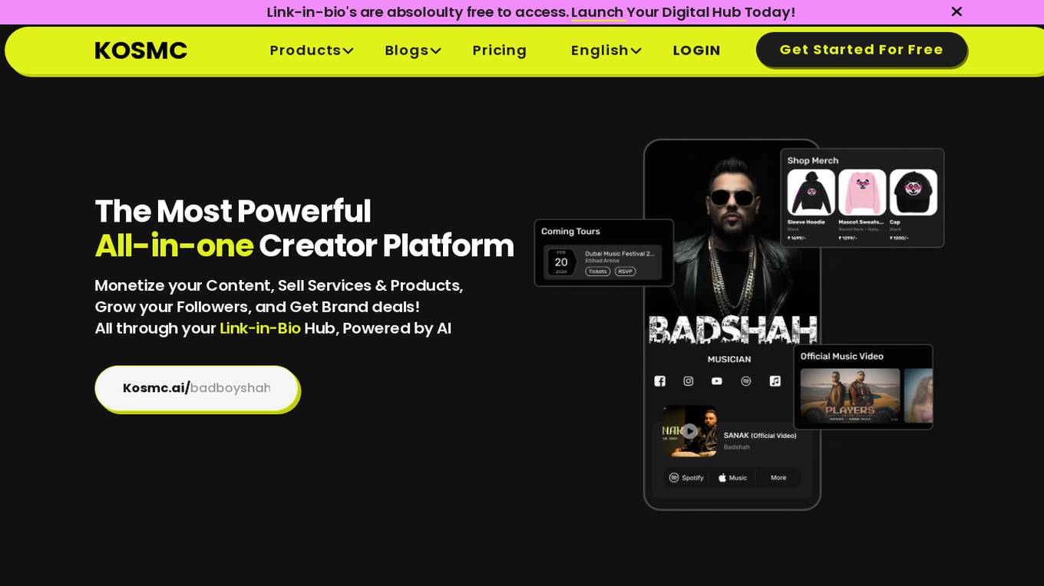Click the Tickets button for Dubai festival
Image resolution: width=1044 pixels, height=586 pixels.
(598, 272)
